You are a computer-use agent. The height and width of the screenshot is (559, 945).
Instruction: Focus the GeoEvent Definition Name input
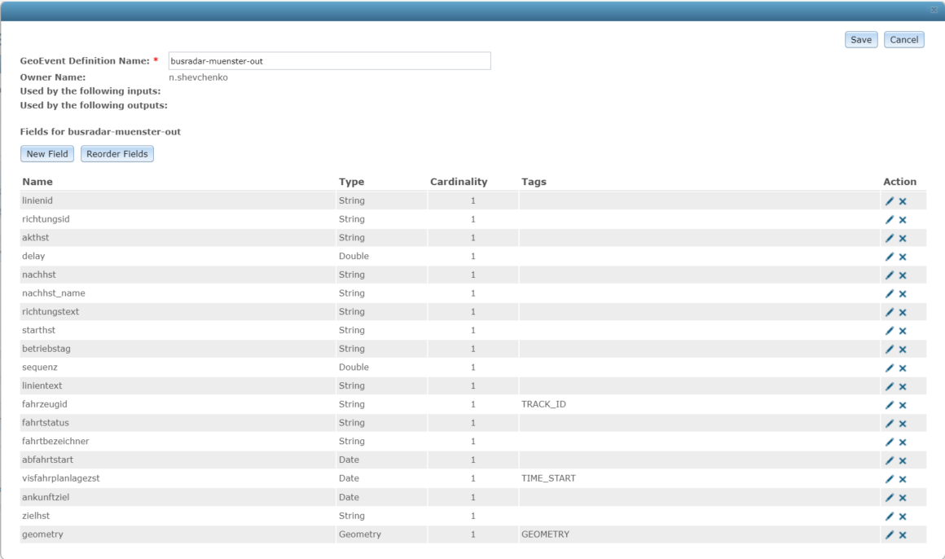[x=329, y=61]
